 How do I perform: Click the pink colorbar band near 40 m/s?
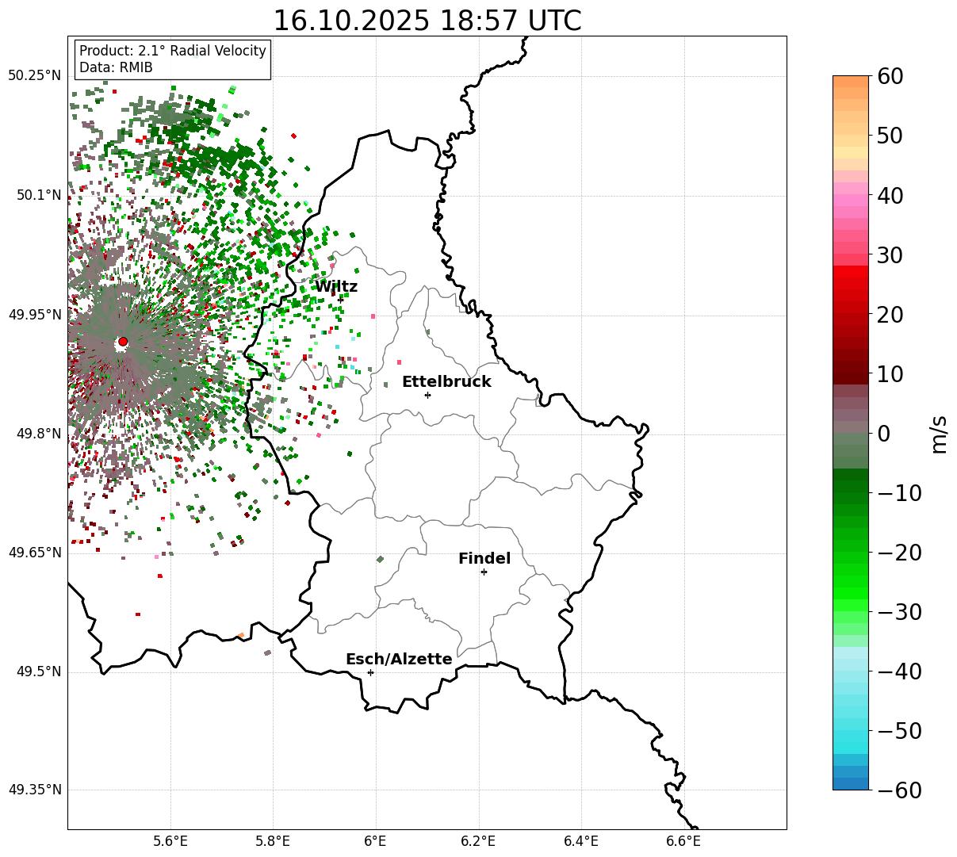851,201
